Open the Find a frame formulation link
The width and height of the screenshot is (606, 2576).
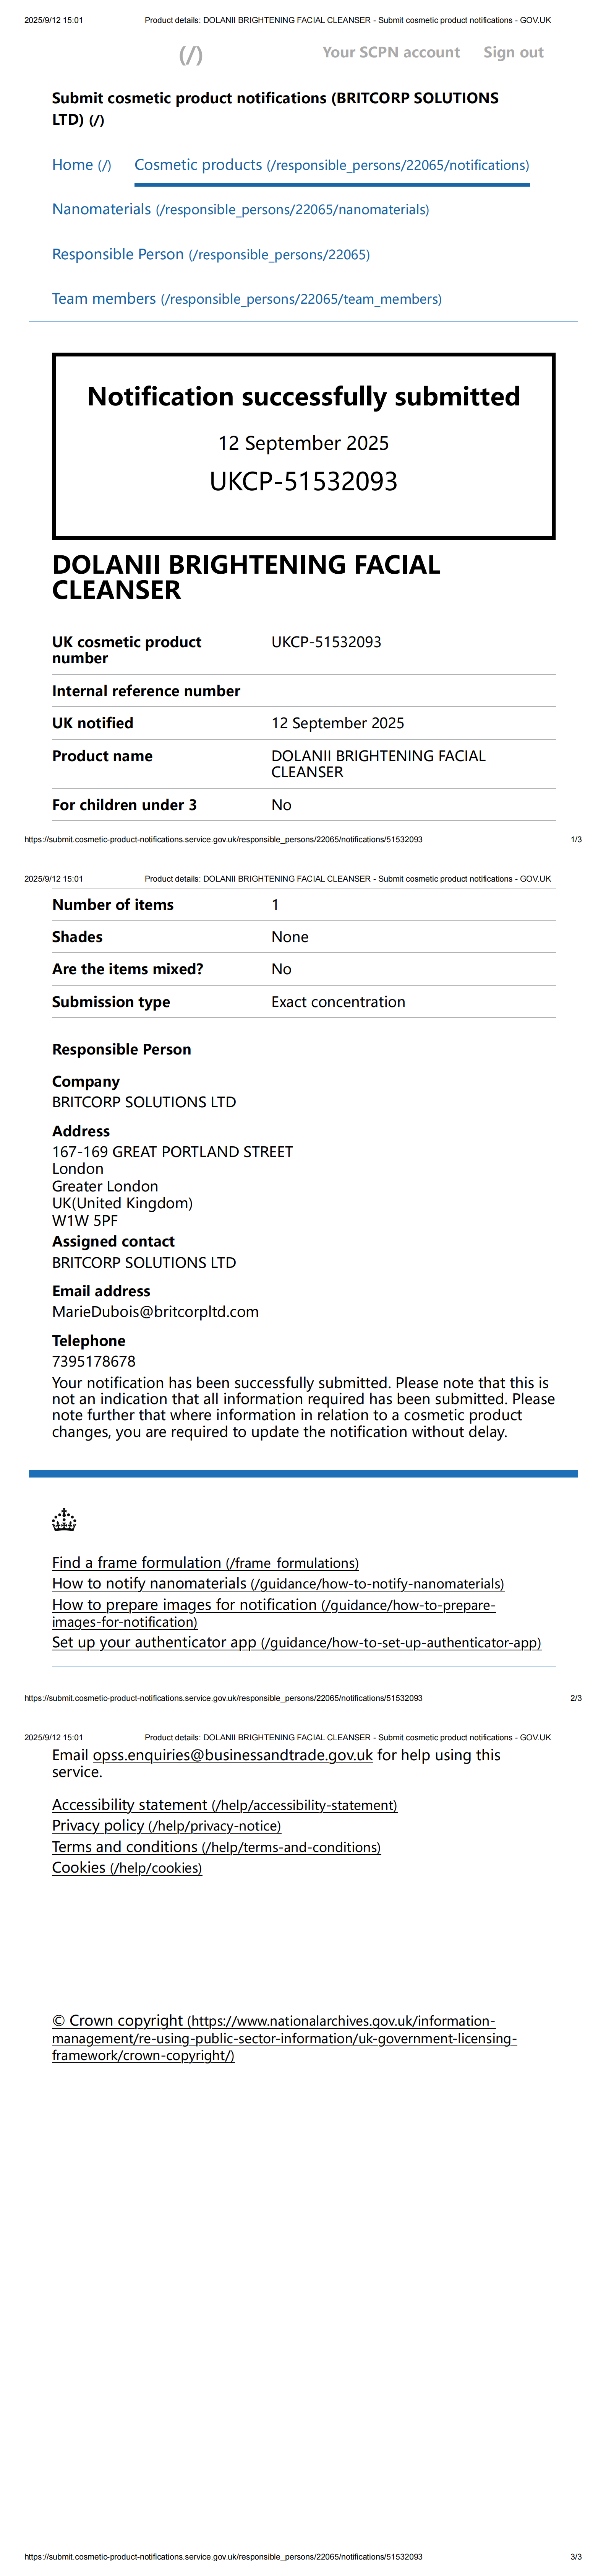pyautogui.click(x=205, y=1562)
